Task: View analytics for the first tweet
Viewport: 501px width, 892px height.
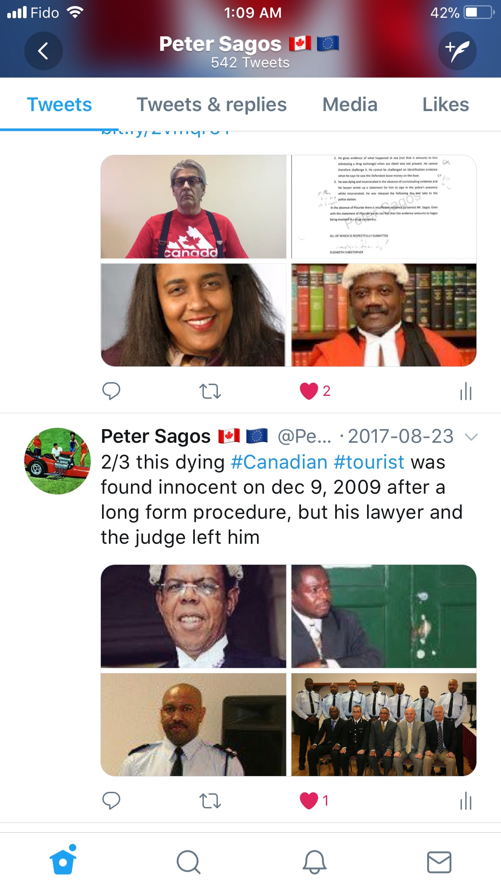Action: (466, 391)
